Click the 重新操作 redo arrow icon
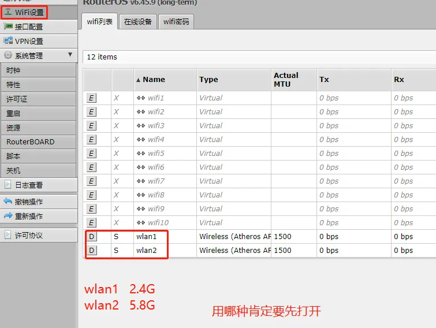The image size is (436, 328). [8, 215]
